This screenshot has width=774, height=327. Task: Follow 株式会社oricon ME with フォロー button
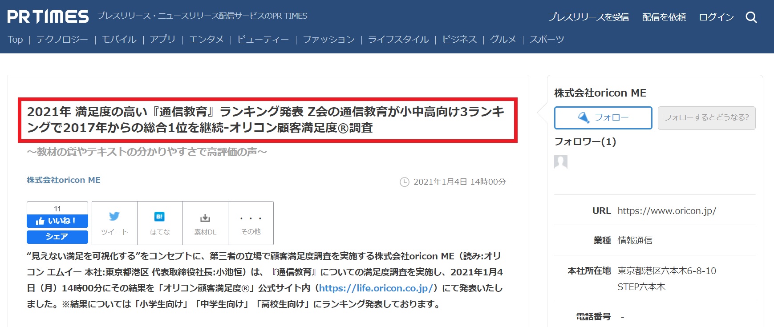click(x=603, y=117)
